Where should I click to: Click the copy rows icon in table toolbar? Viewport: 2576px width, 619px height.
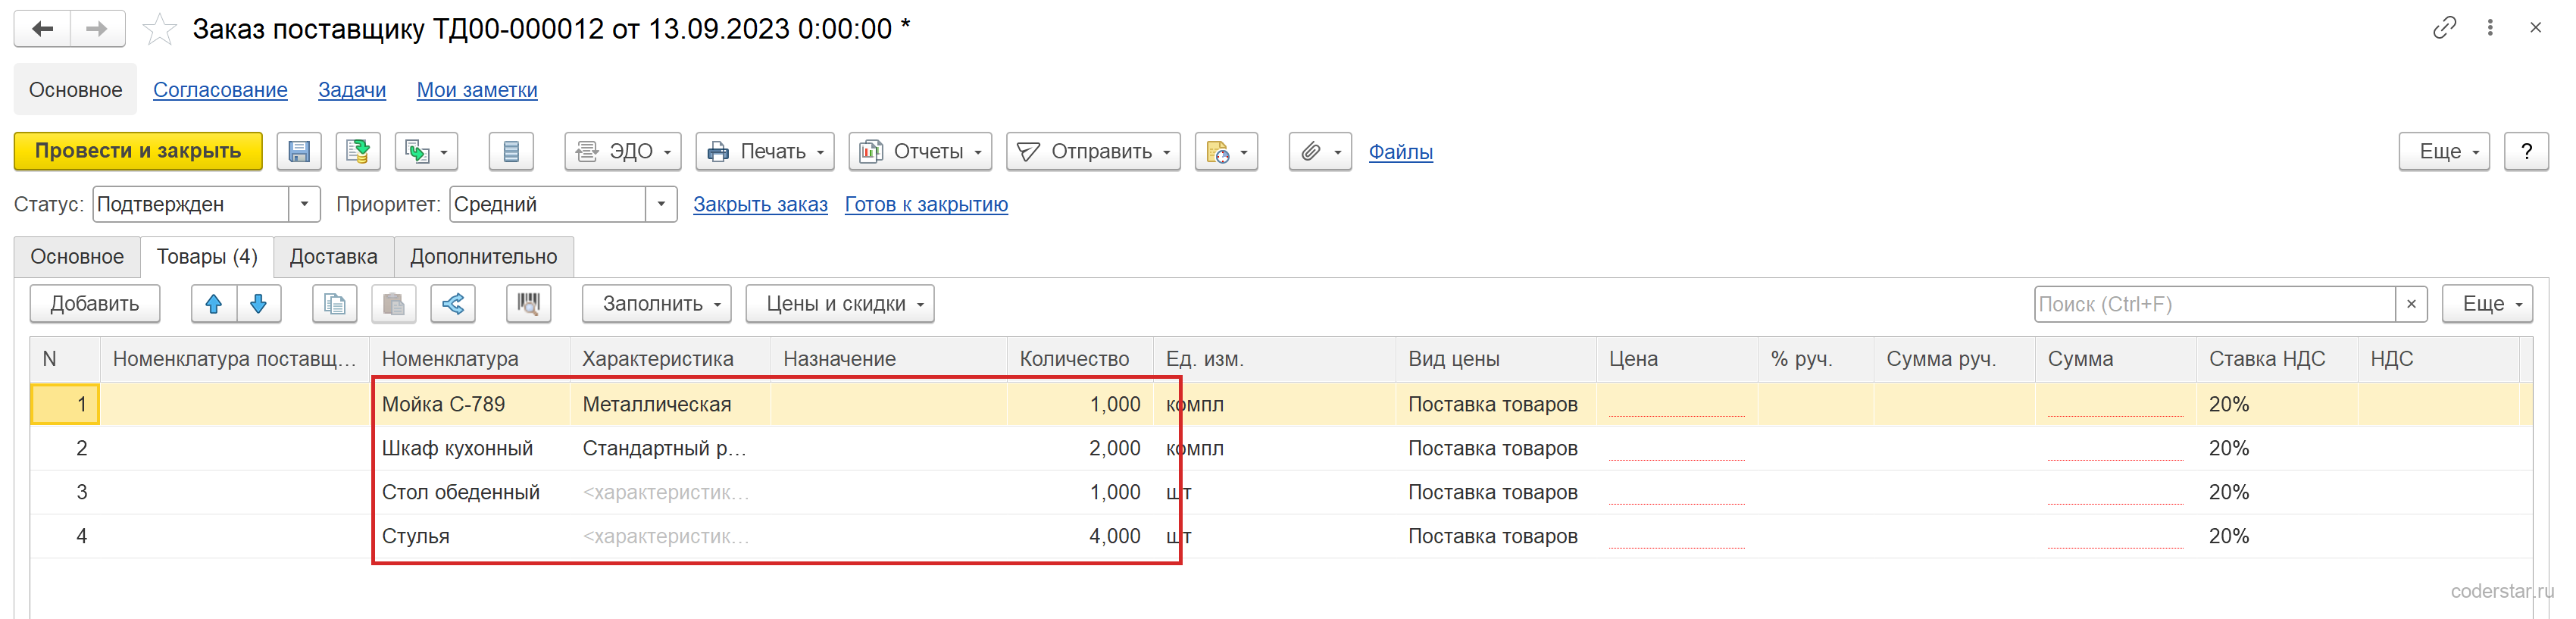(335, 304)
